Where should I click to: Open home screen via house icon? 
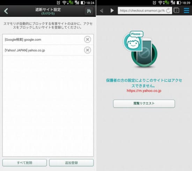pyautogui.click(x=89, y=11)
